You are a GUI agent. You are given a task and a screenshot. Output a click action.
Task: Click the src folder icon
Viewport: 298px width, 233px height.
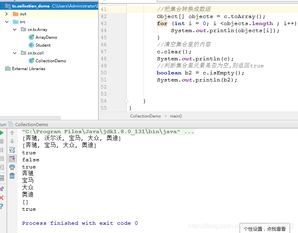pyautogui.click(x=16, y=22)
